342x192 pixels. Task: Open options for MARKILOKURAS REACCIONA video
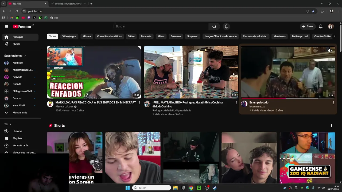139,103
